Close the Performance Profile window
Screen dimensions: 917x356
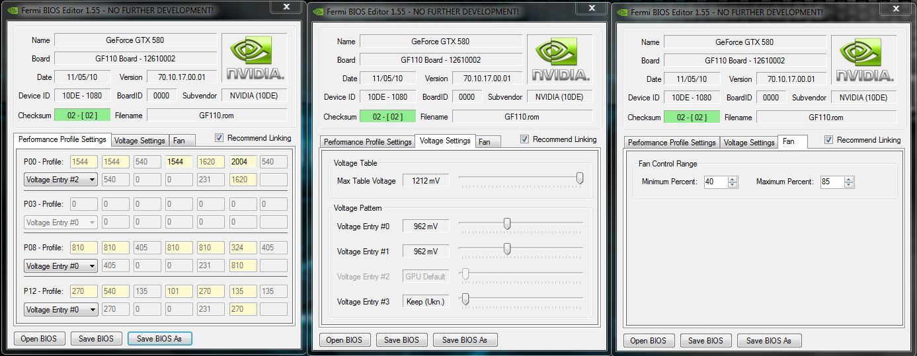(286, 7)
